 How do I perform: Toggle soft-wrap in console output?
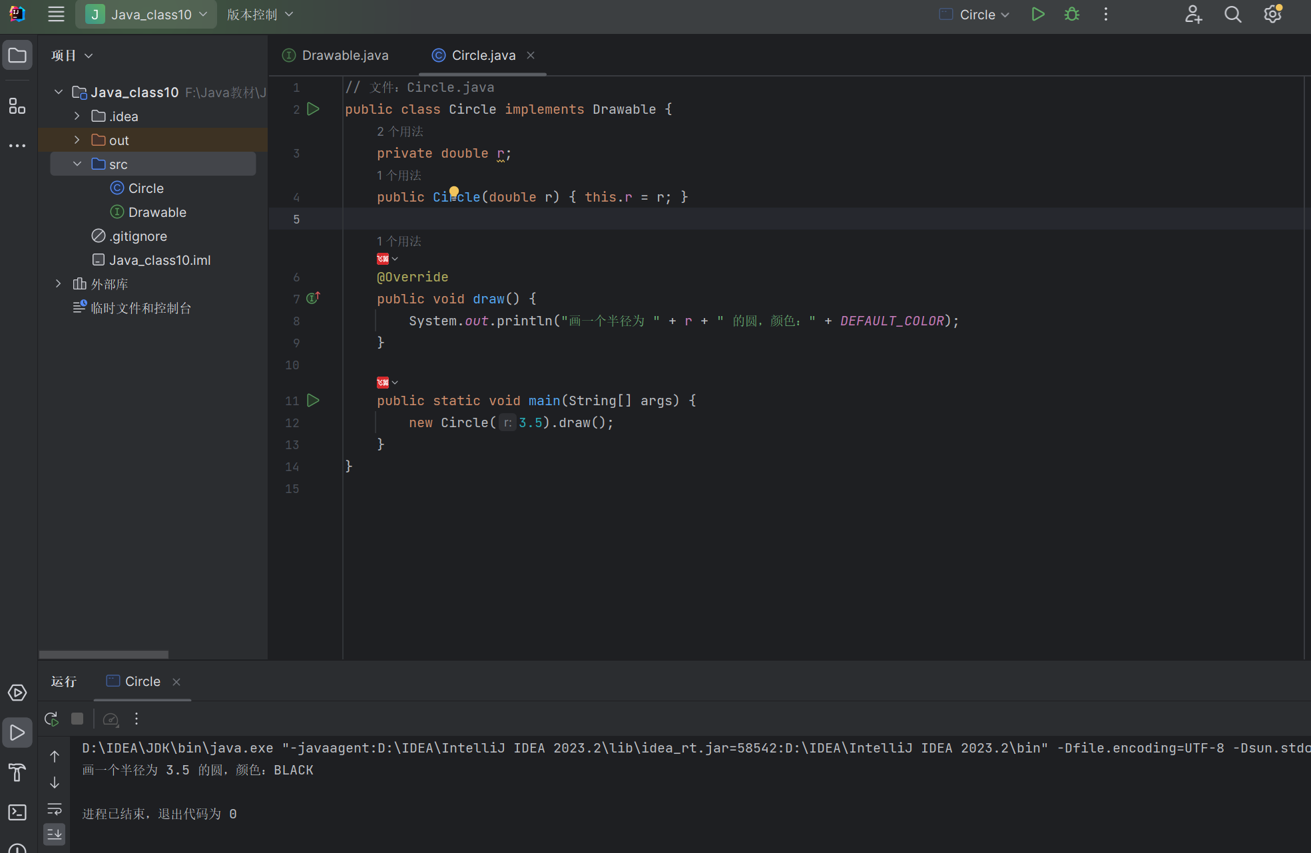point(55,809)
